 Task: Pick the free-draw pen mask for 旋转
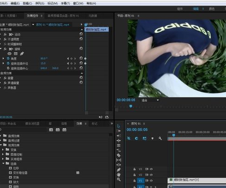[x=22, y=54]
